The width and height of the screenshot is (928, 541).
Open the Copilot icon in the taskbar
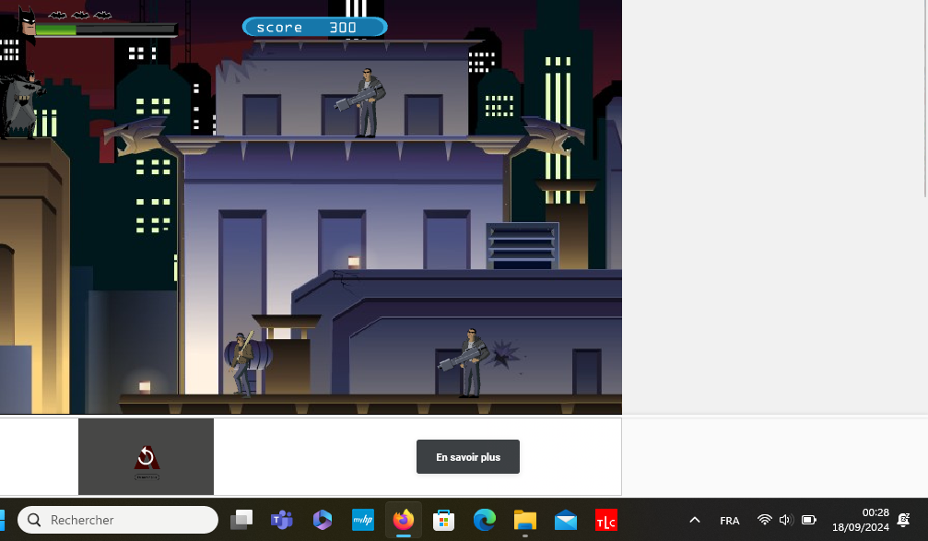(x=322, y=520)
